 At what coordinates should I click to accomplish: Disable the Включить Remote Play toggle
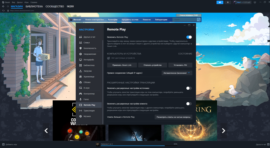pyautogui.click(x=189, y=37)
